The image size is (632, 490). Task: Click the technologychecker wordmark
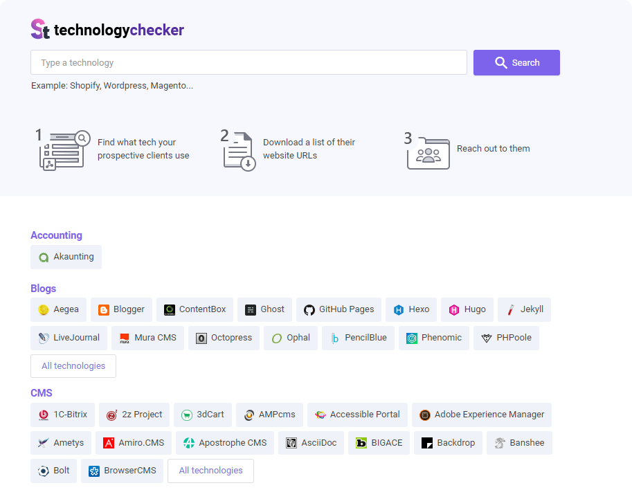pyautogui.click(x=119, y=30)
